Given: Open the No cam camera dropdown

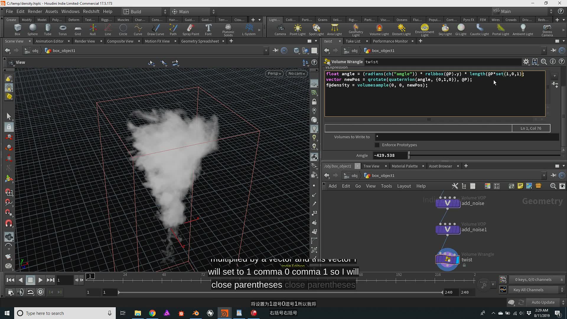Looking at the screenshot, I should (x=296, y=74).
